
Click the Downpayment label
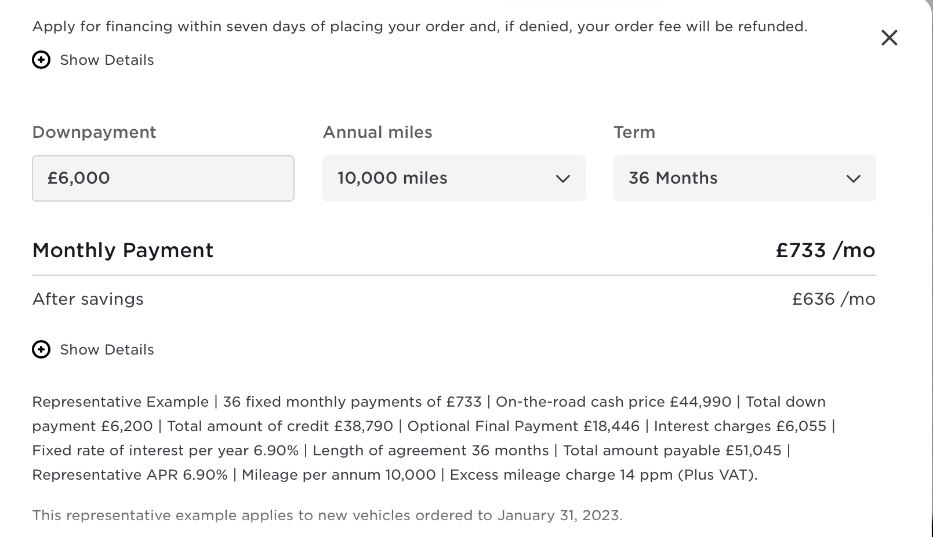pos(94,133)
